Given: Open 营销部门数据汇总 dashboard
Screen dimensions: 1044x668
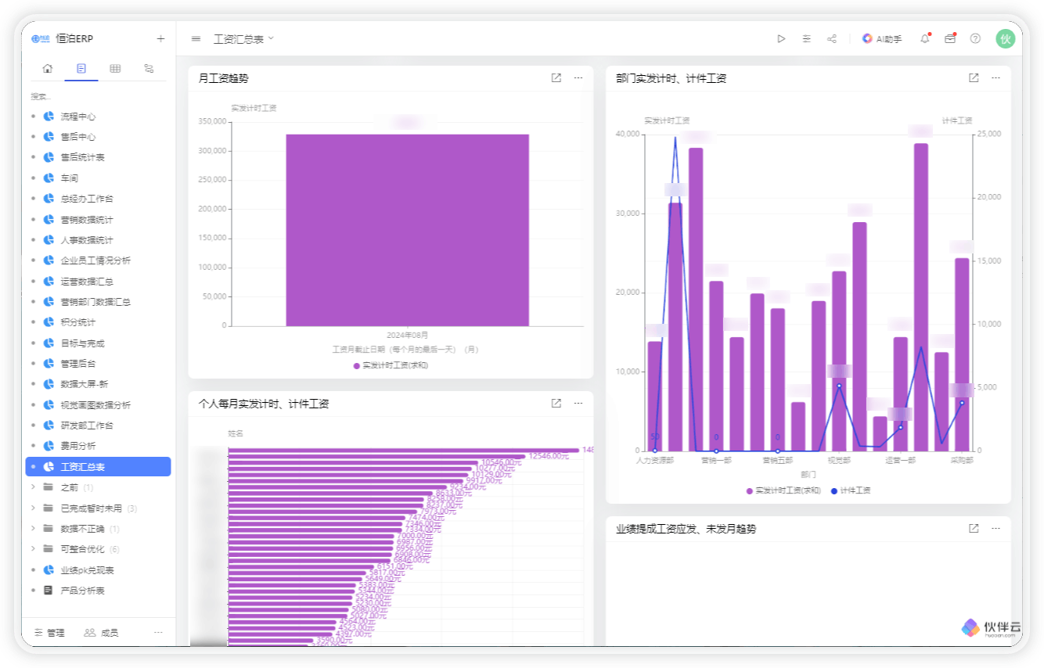Looking at the screenshot, I should [x=95, y=302].
